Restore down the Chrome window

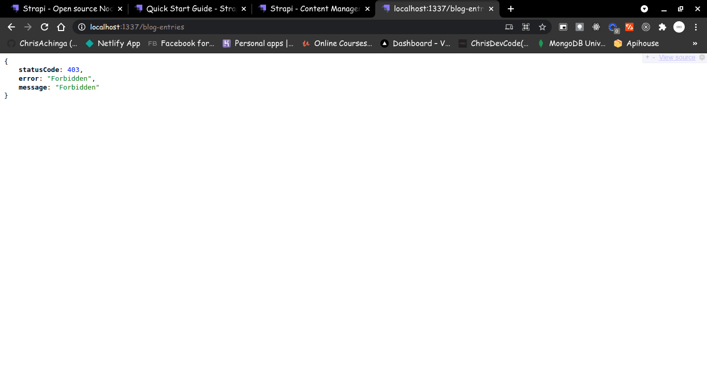[681, 9]
